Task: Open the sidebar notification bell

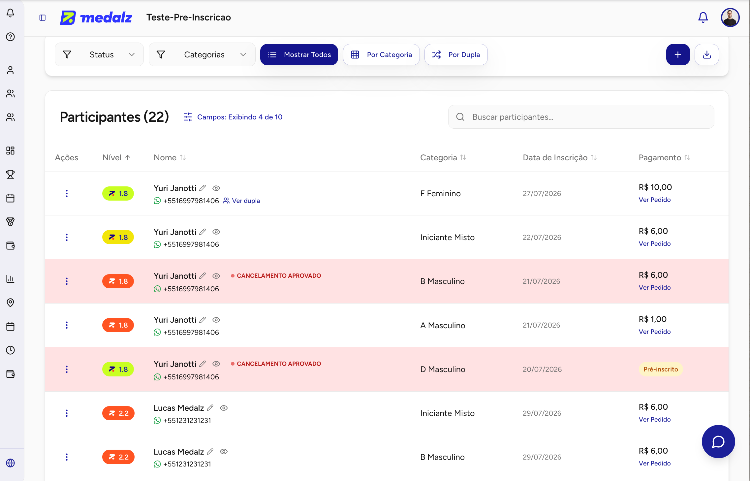Action: (x=11, y=13)
